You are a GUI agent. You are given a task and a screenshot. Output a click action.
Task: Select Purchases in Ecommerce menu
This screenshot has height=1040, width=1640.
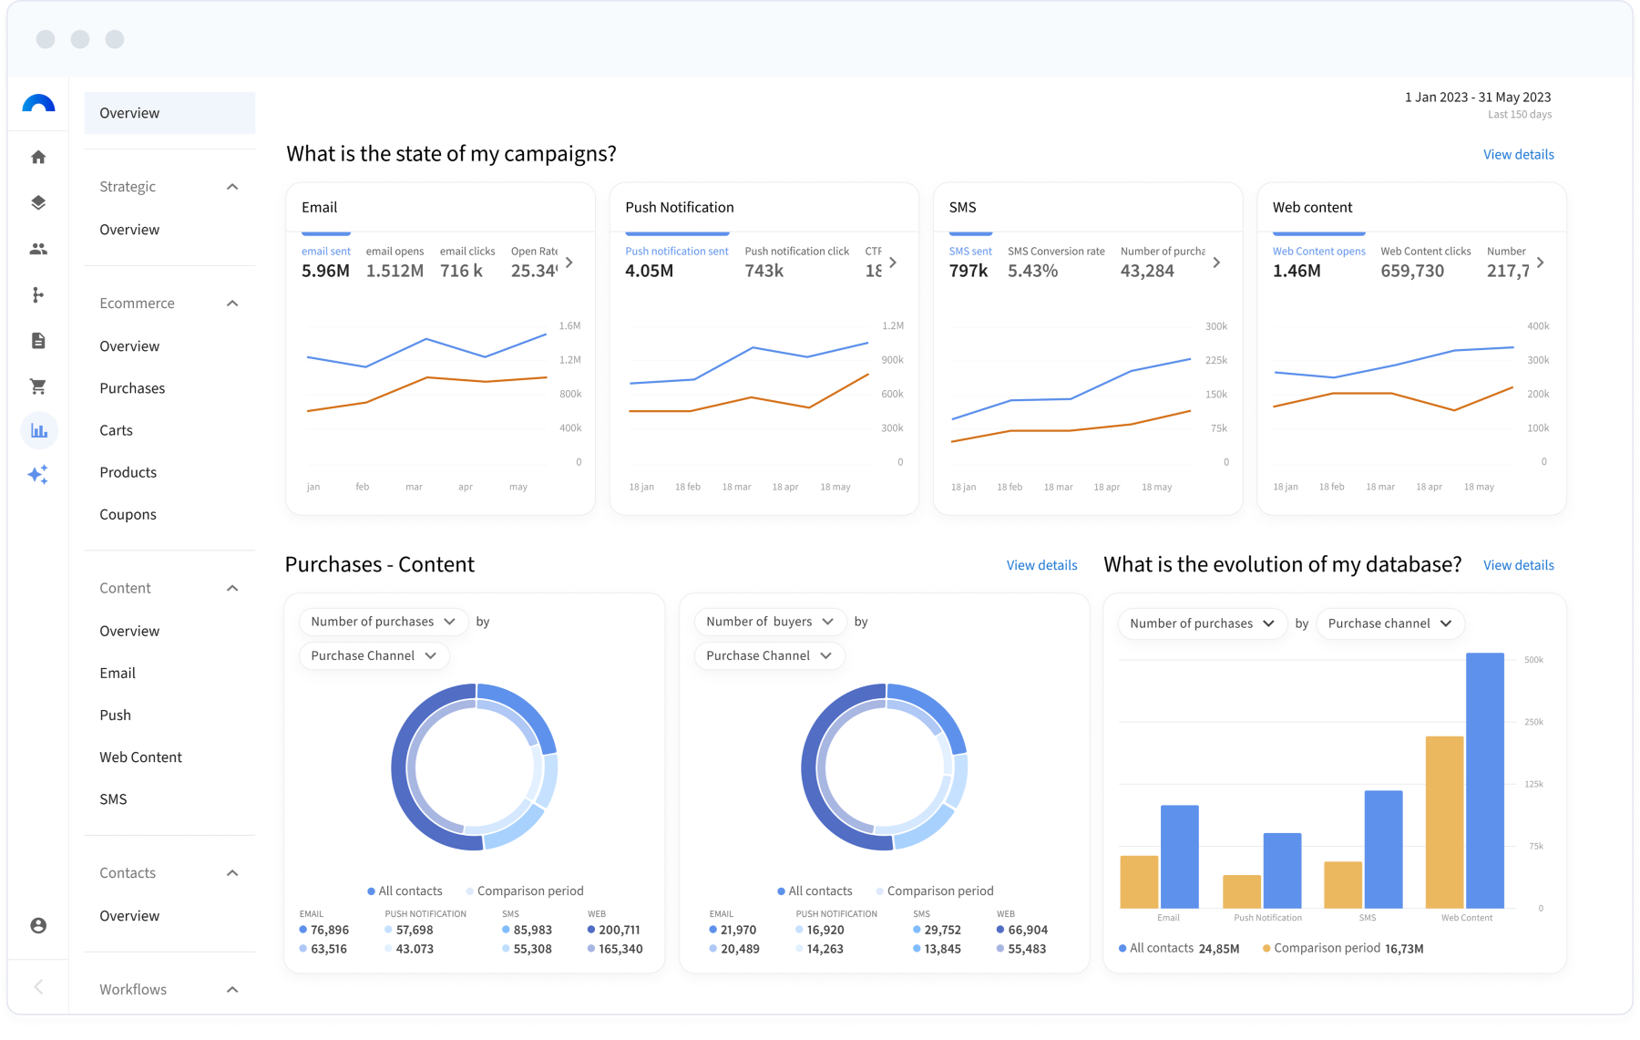tap(132, 388)
